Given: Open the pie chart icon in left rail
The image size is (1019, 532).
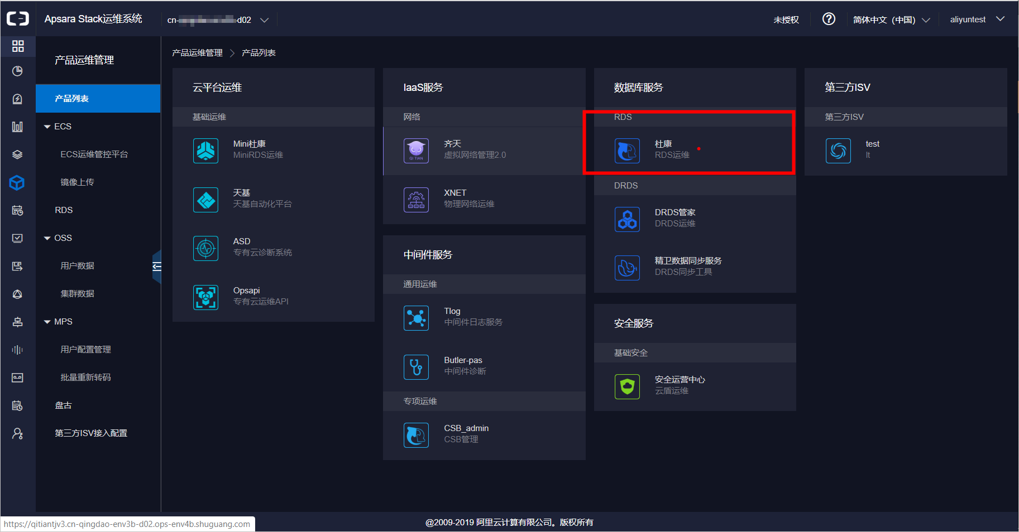Looking at the screenshot, I should (x=18, y=71).
